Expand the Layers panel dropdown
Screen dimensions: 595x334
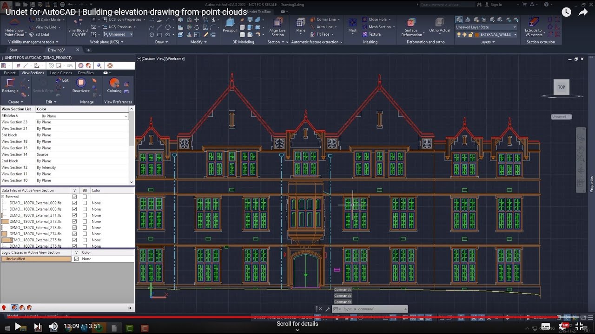[x=487, y=42]
